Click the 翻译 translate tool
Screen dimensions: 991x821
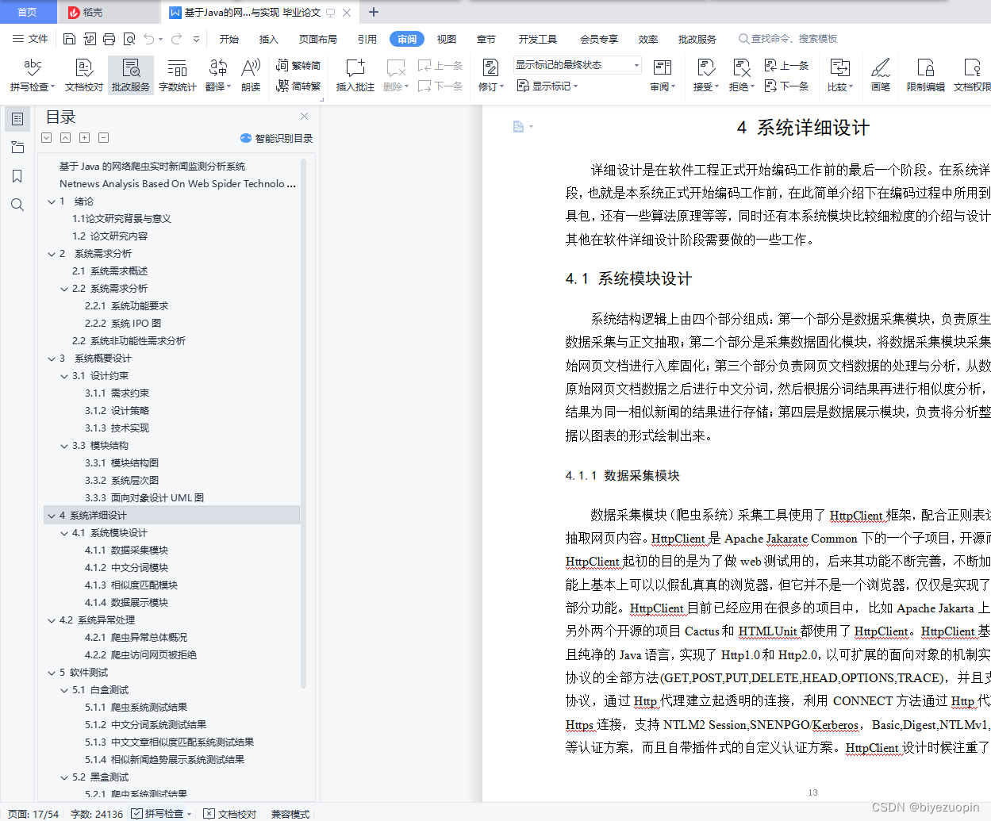[217, 75]
